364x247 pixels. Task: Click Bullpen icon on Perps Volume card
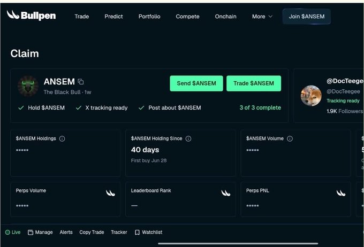coord(110,192)
